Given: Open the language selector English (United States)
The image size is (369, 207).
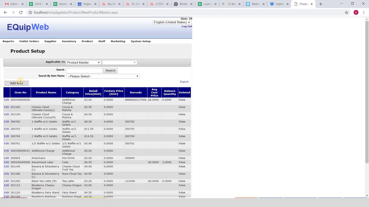Looking at the screenshot, I should [172, 22].
